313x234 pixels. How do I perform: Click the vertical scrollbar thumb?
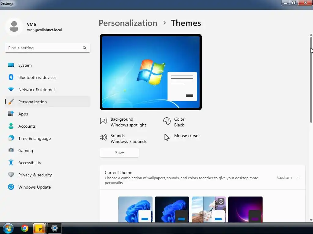(x=311, y=80)
